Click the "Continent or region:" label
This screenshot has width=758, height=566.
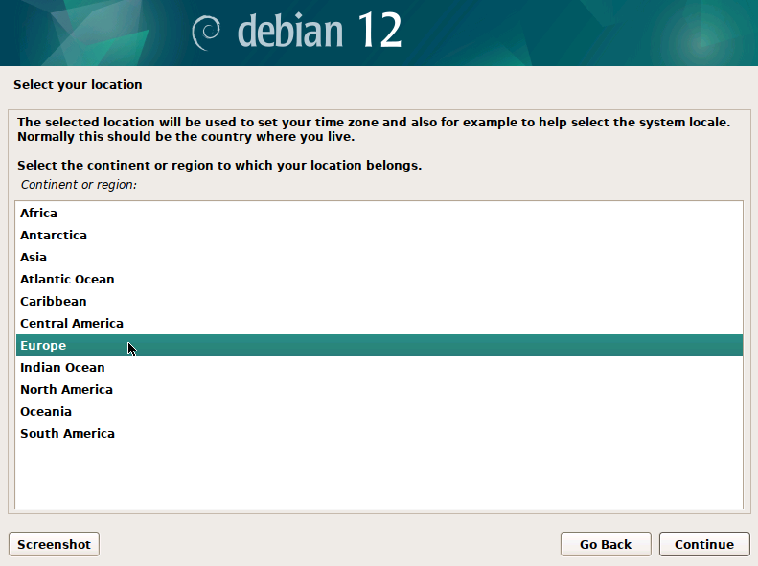point(79,183)
